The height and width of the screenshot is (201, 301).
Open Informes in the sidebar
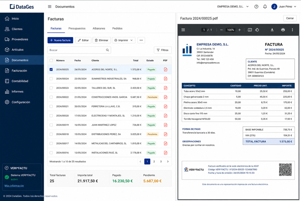coord(22,92)
